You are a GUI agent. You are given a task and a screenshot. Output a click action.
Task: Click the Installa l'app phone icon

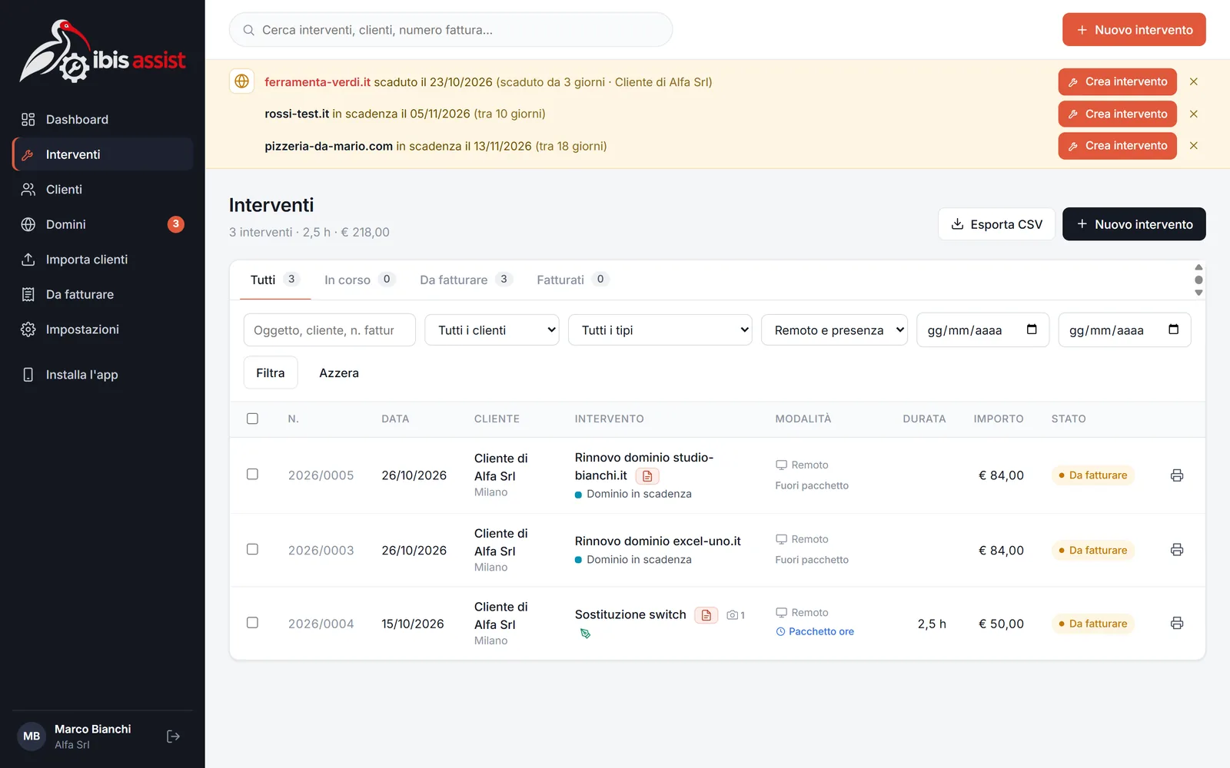[28, 375]
